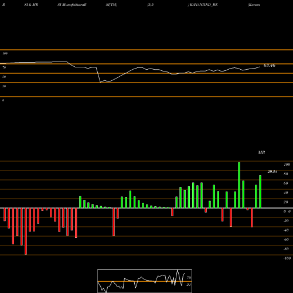Click the RSI current value 63.46

tap(270, 66)
